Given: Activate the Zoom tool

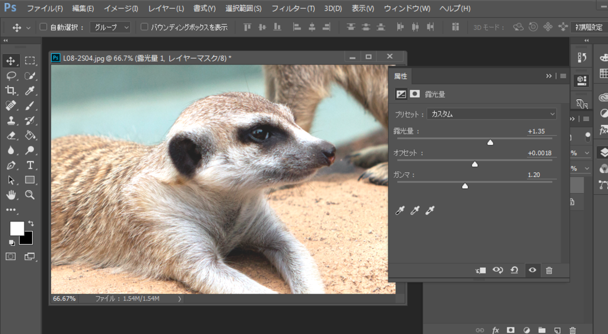Looking at the screenshot, I should point(30,195).
